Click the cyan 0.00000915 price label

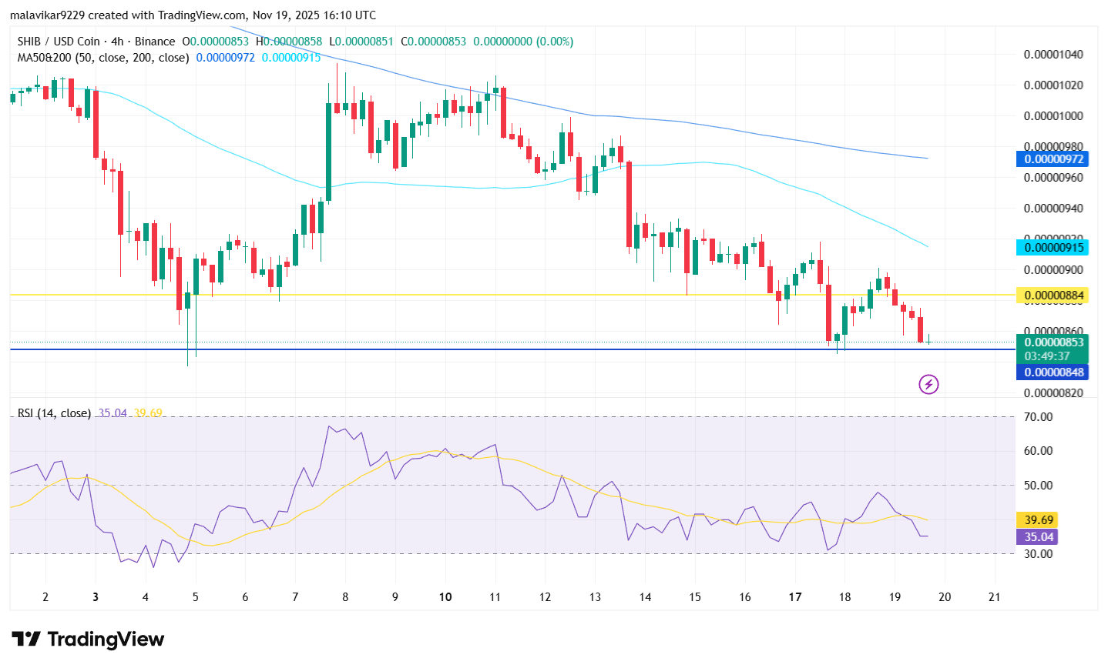[1053, 248]
